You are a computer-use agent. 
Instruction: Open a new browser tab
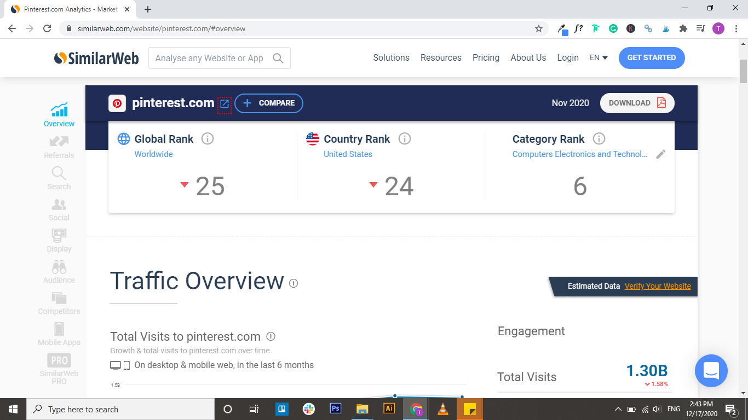(x=148, y=9)
